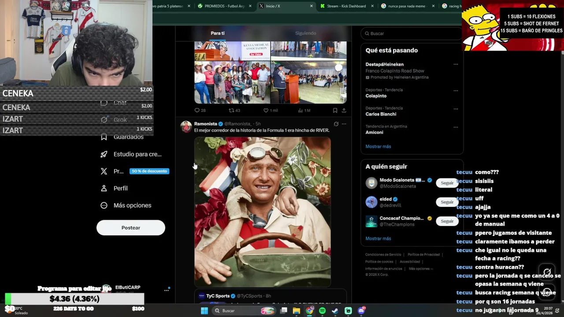Open File Explorer from taskbar
The height and width of the screenshot is (317, 564).
point(297,310)
